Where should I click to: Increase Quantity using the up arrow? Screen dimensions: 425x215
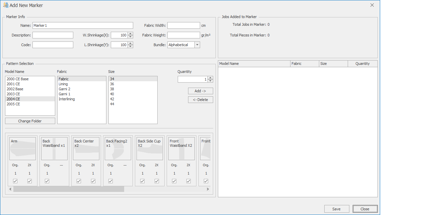tap(210, 78)
